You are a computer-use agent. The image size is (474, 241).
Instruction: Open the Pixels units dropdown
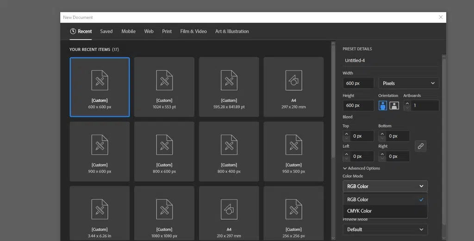click(x=409, y=83)
